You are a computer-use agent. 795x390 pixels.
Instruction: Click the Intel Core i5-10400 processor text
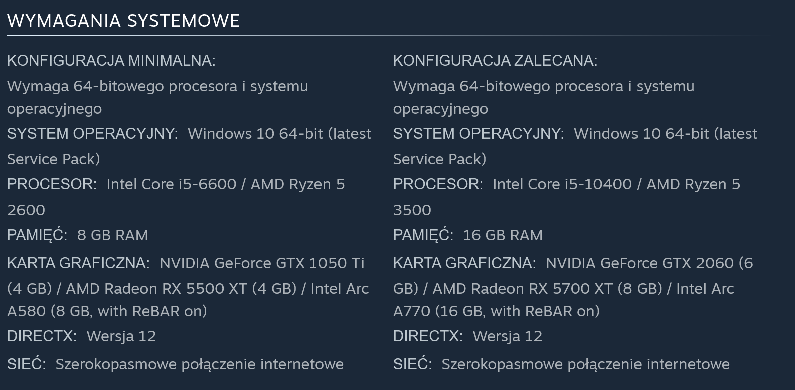point(562,184)
